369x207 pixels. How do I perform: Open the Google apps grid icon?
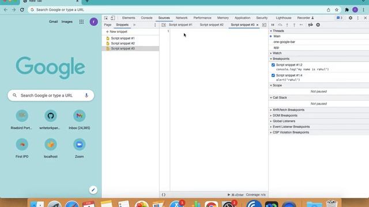pyautogui.click(x=81, y=22)
